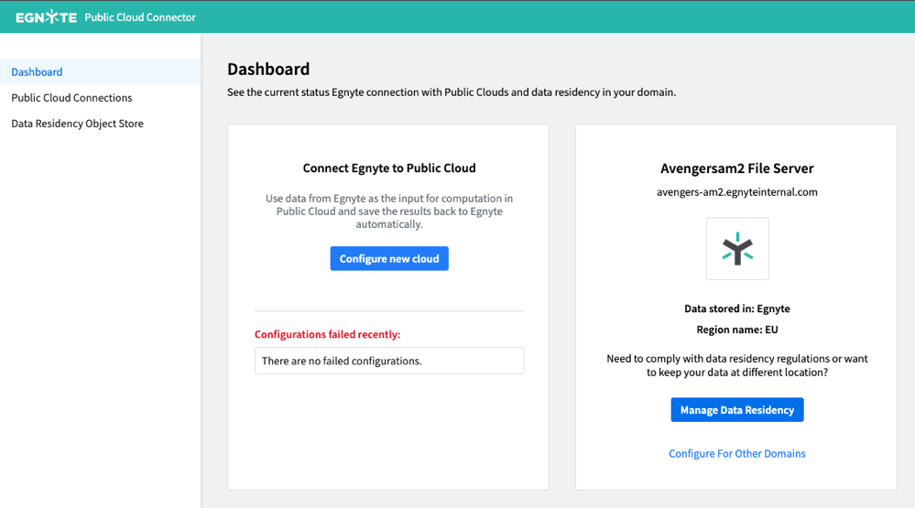Click the 'Use data from Egnyte' description paragraph
Screen dimensions: 915x508
pos(389,211)
